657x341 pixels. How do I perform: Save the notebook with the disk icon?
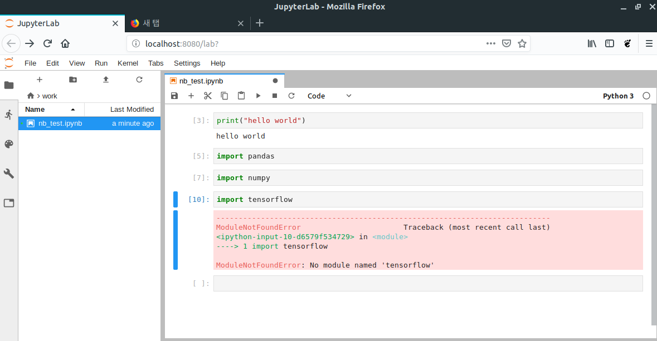[x=174, y=96]
